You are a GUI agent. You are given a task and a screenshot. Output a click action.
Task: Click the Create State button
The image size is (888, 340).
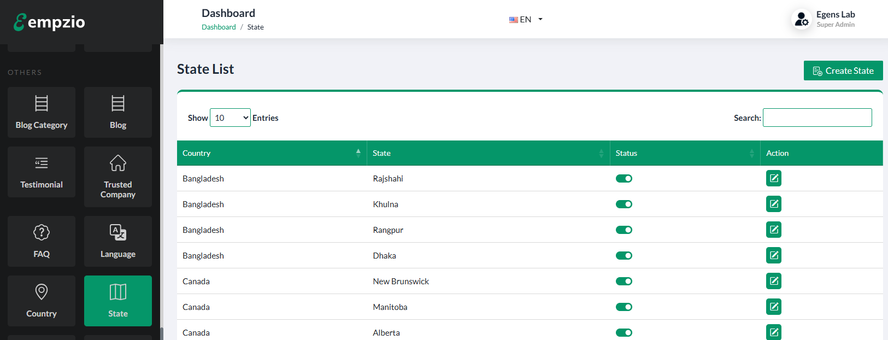(x=843, y=71)
